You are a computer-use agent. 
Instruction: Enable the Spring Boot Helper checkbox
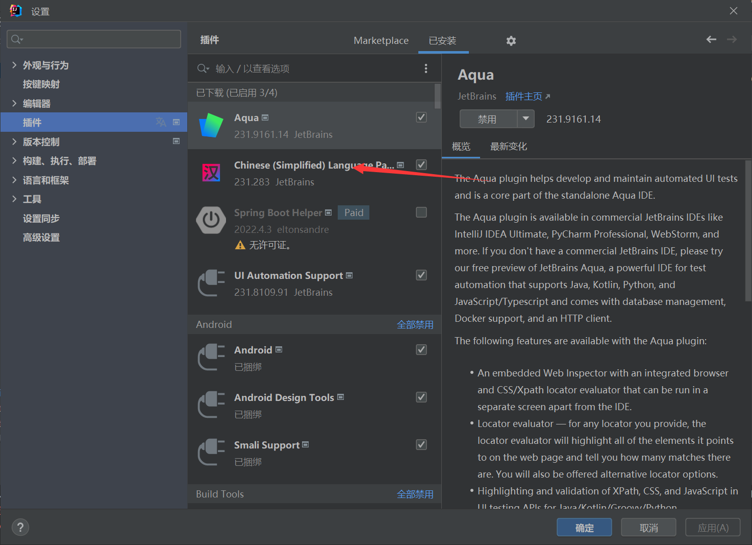421,212
